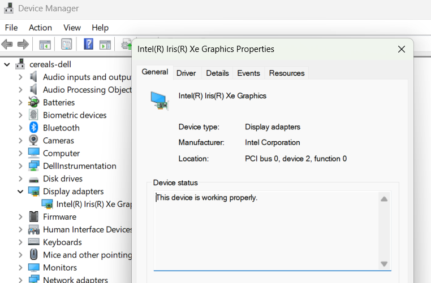Open the Action menu
The image size is (431, 283).
(40, 28)
